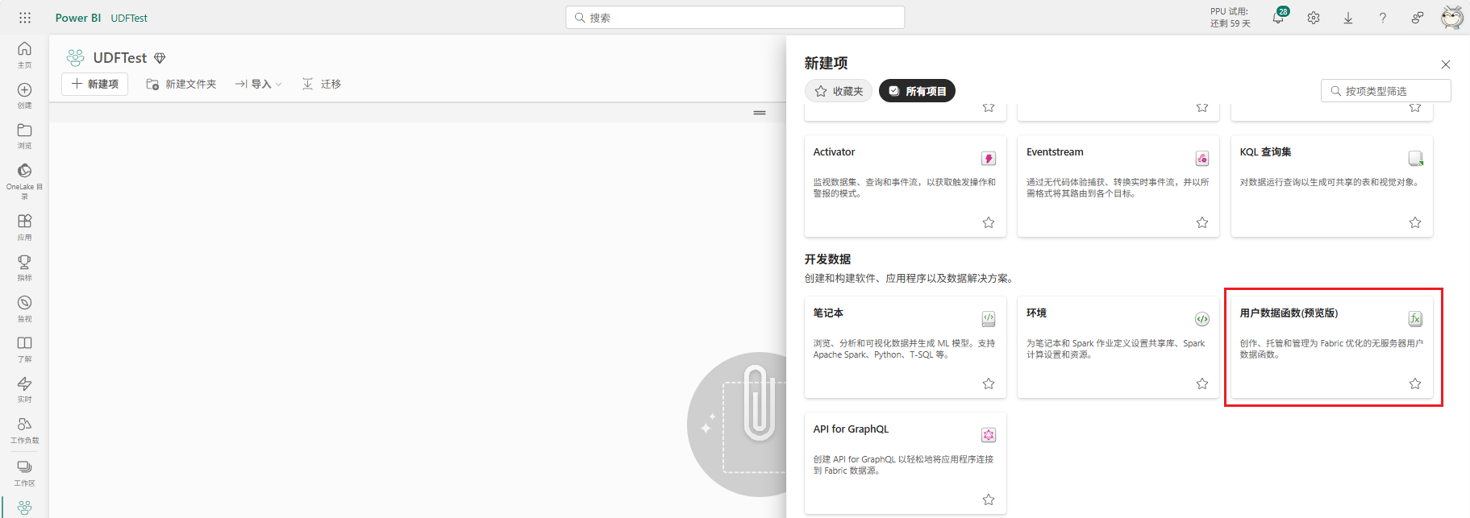
Task: Open the UDFTest breadcrumb link in header
Action: coord(129,18)
